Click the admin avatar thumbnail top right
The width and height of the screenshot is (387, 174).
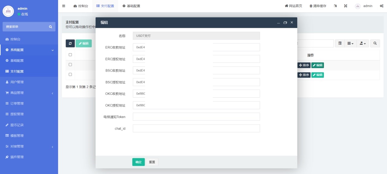click(358, 6)
